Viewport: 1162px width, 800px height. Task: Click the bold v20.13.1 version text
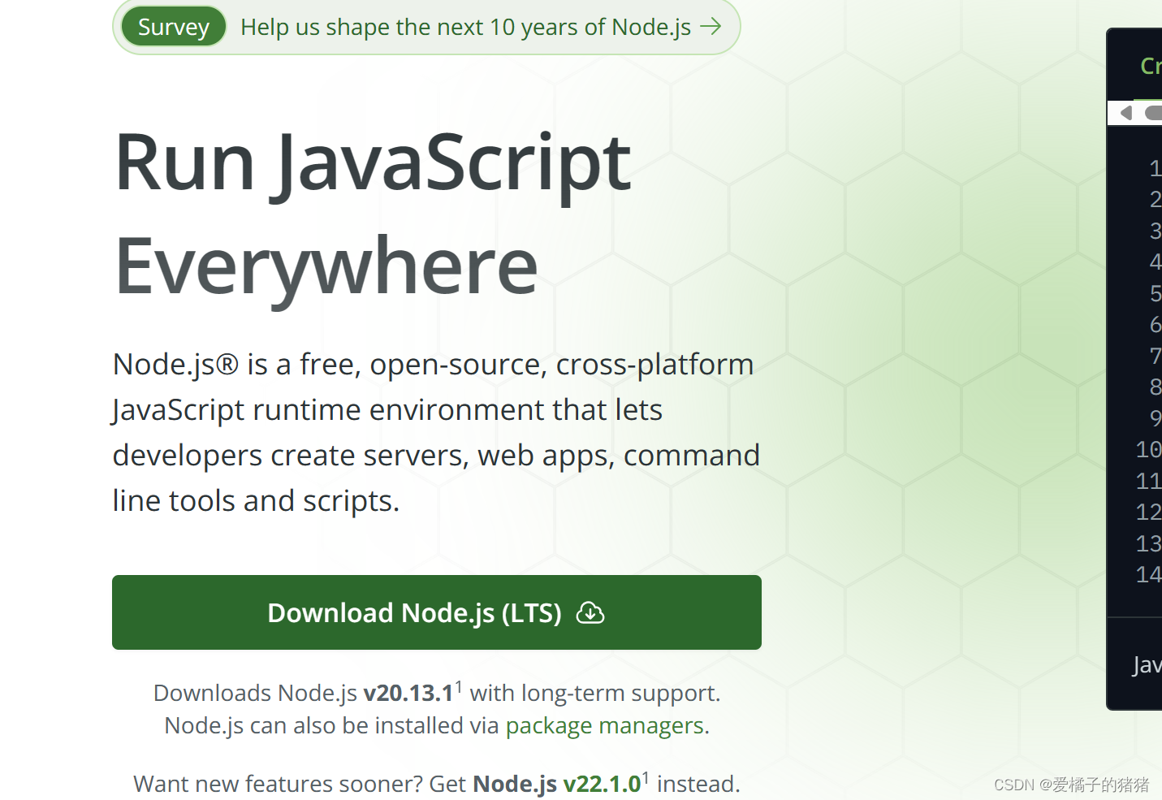(409, 692)
